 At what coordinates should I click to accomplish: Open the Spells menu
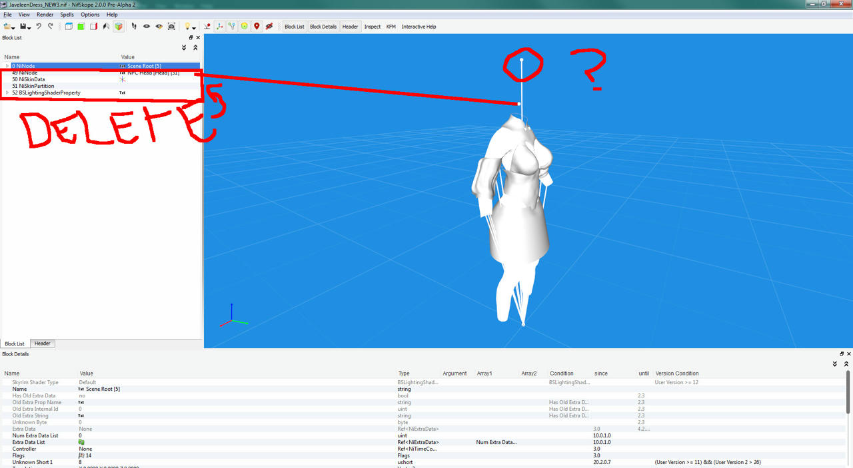(67, 15)
